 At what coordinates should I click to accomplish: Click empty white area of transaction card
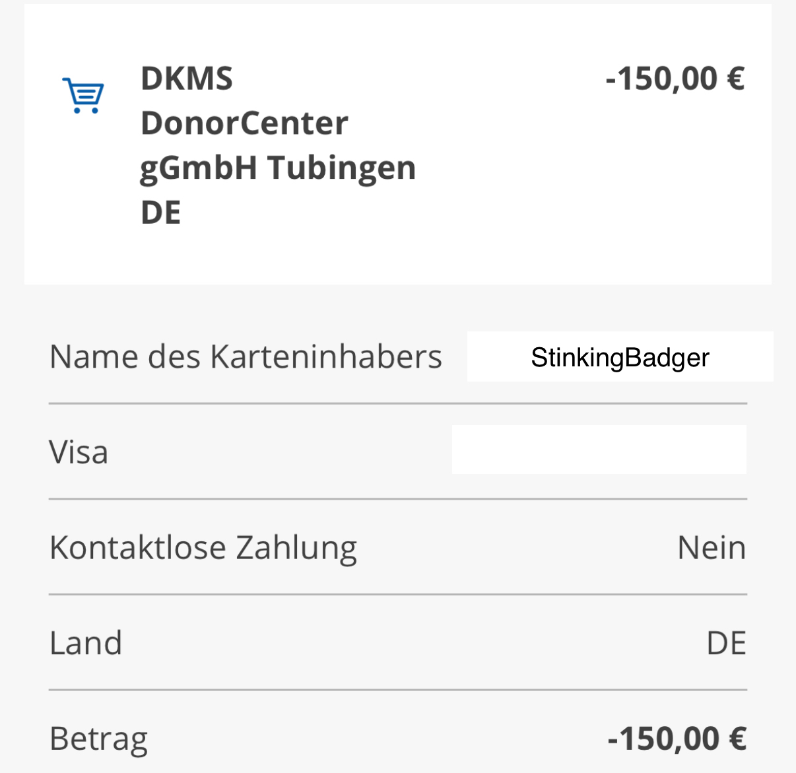(528, 198)
